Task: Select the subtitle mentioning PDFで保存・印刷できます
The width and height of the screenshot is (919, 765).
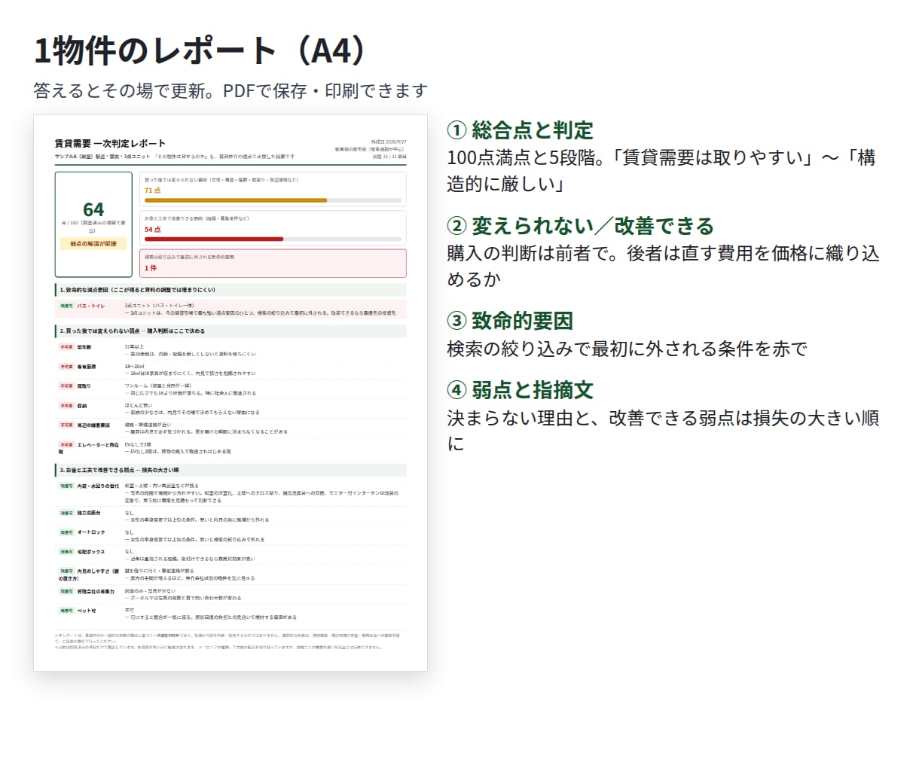Action: click(231, 91)
